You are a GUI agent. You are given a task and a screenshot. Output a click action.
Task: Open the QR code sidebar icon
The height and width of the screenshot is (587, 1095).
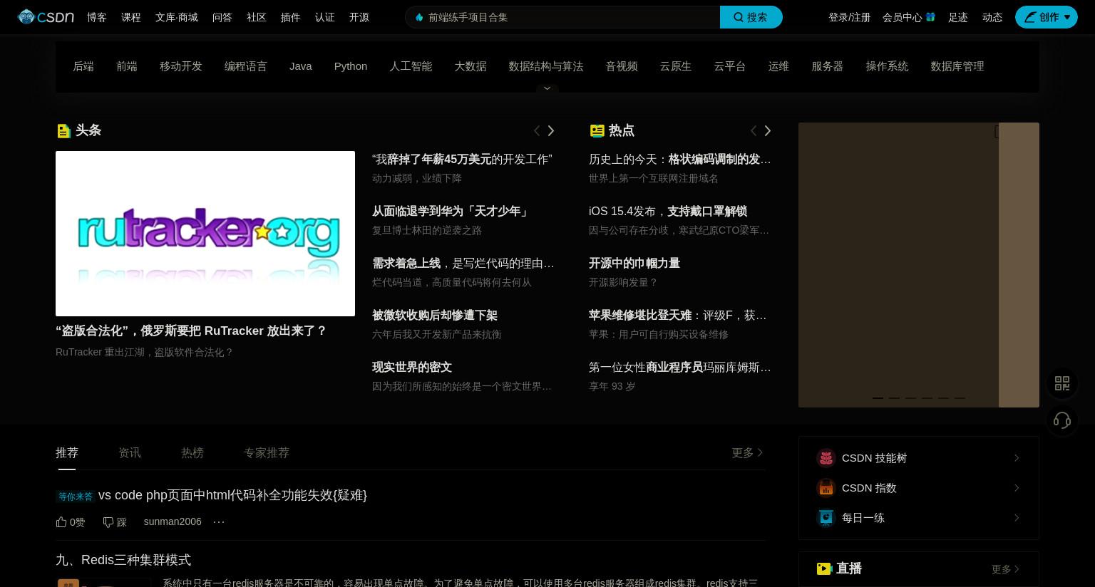click(1062, 383)
